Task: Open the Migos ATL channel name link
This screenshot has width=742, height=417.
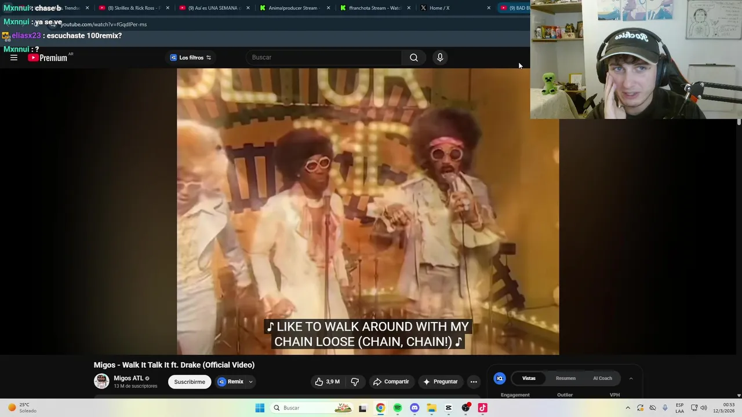Action: point(129,378)
